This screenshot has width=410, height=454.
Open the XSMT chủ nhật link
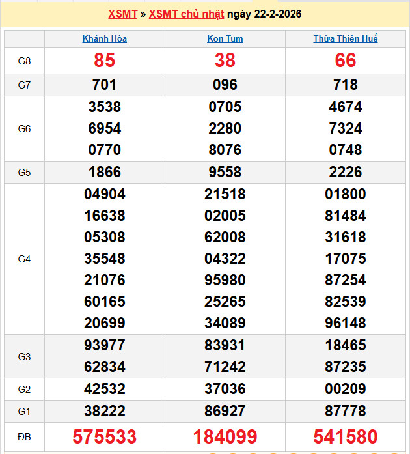[x=186, y=14]
